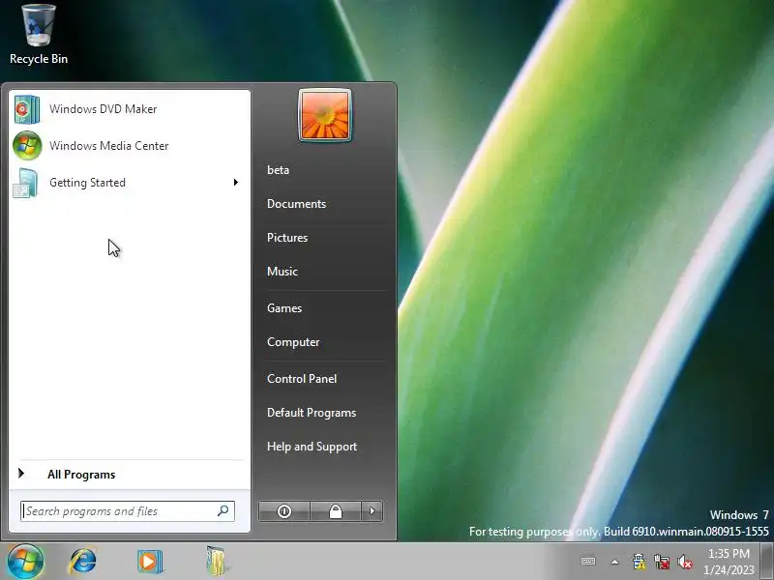Click the Search programs and files box
Screen dimensions: 774x580
pyautogui.click(x=128, y=511)
